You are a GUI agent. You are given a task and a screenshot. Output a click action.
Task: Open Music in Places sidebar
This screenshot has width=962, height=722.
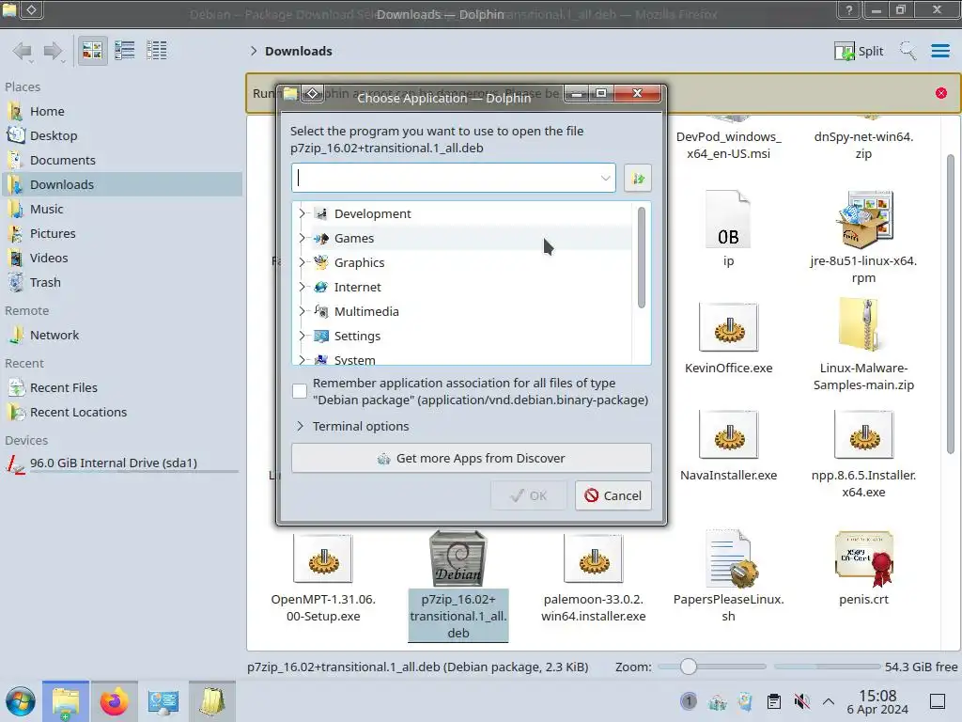coord(122,210)
